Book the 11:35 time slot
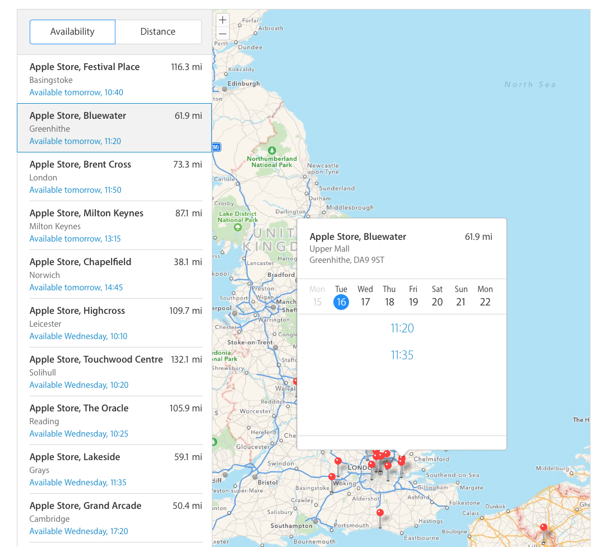 pos(402,355)
